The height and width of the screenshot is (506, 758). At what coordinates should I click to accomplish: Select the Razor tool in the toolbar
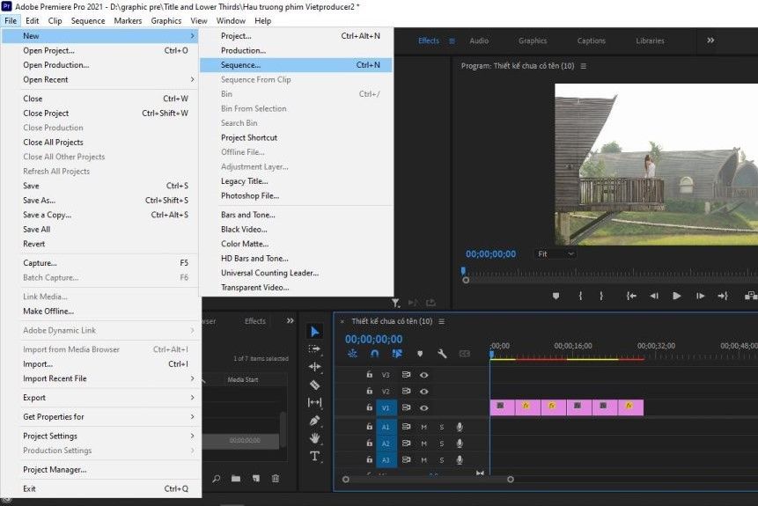click(x=315, y=385)
